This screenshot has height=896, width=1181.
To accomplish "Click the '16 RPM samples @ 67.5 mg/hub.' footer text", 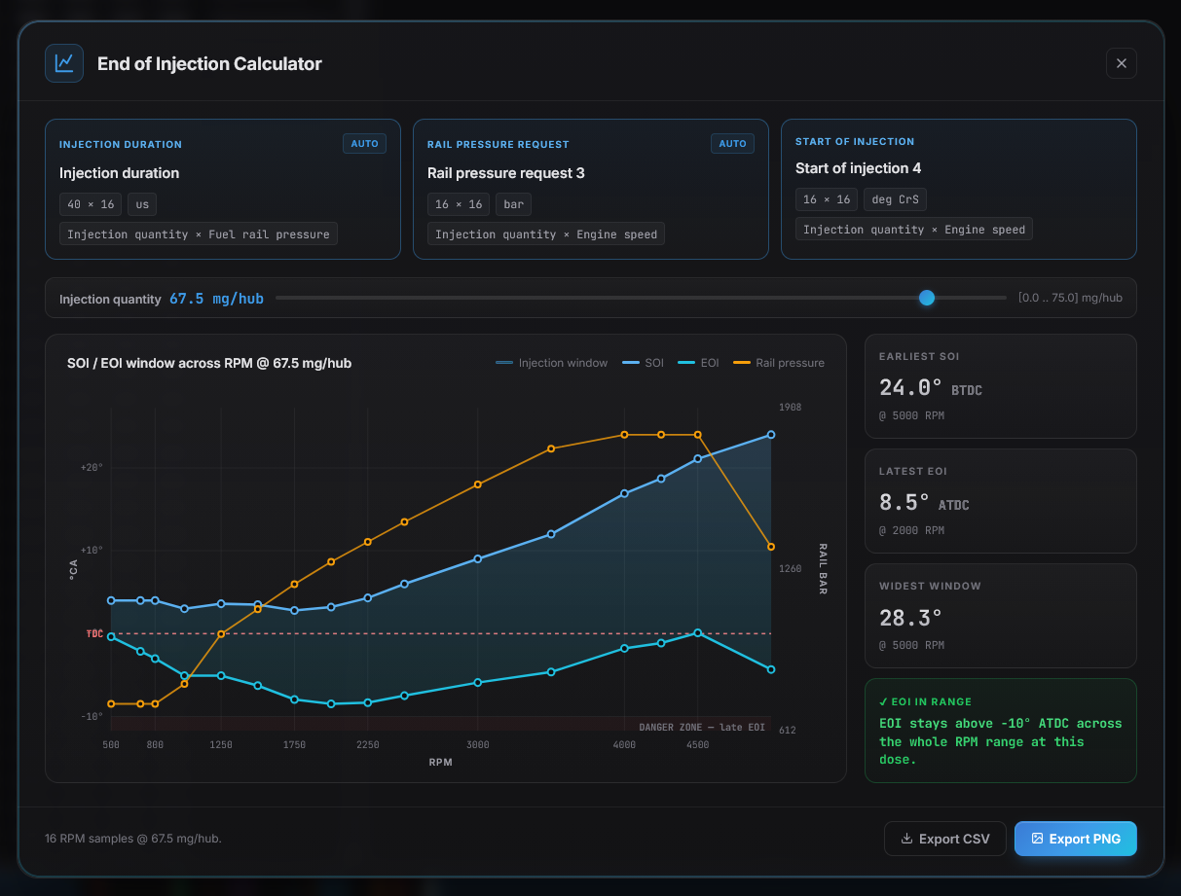I will (133, 839).
